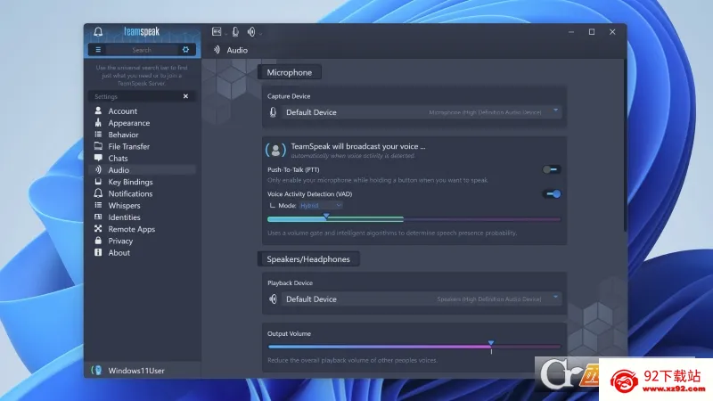Click the Audio page title at top
The width and height of the screenshot is (713, 401).
[x=237, y=50]
